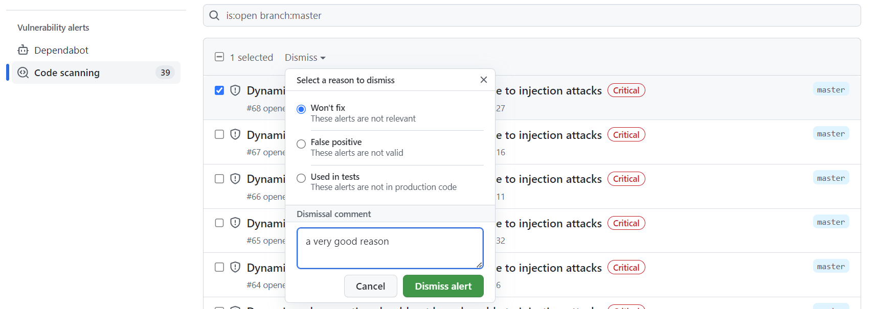Click master branch label on alert #65
877x309 pixels.
coord(831,222)
